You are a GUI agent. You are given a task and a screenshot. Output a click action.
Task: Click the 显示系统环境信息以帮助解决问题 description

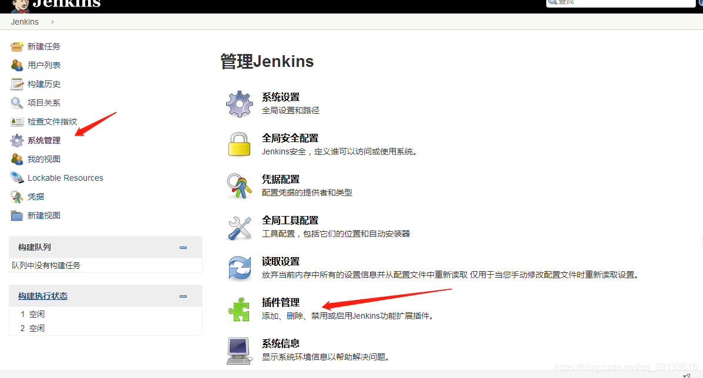tap(327, 357)
